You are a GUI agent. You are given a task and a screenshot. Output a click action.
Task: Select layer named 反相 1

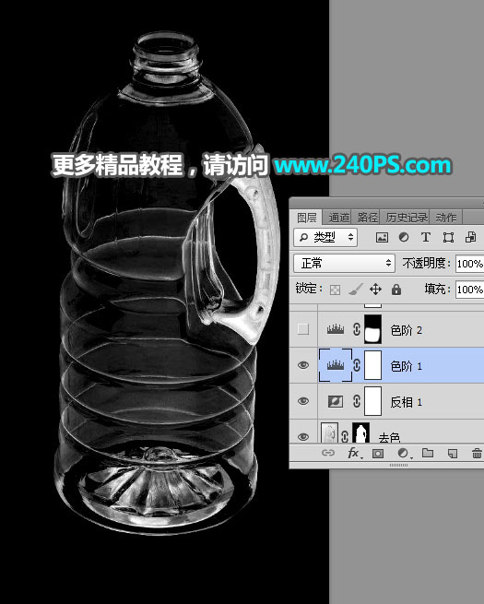[x=407, y=402]
